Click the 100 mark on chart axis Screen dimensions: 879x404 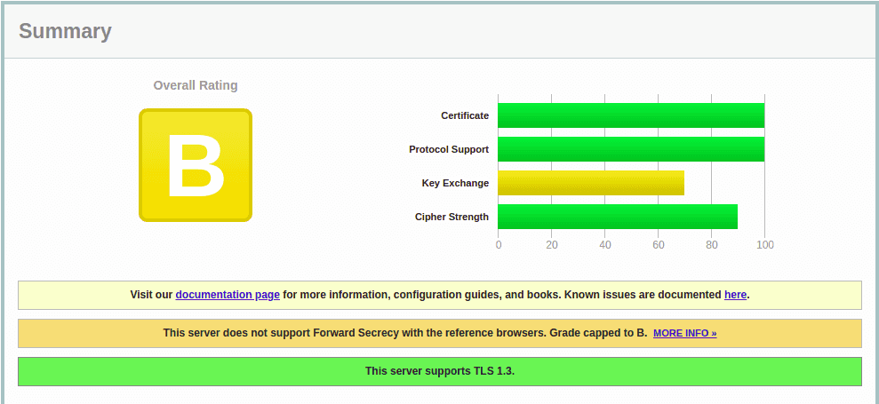[x=764, y=245]
